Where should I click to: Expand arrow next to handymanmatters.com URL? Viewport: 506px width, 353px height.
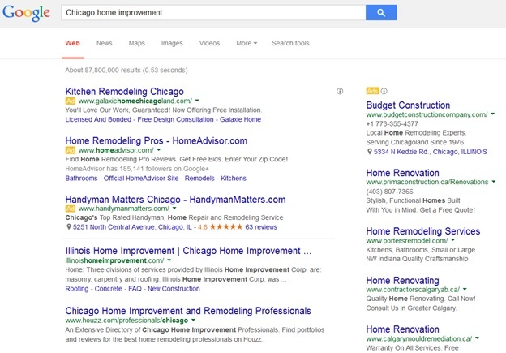174,209
